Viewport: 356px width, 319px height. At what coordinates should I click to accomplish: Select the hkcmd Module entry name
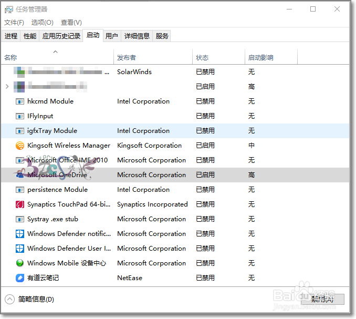pyautogui.click(x=50, y=101)
